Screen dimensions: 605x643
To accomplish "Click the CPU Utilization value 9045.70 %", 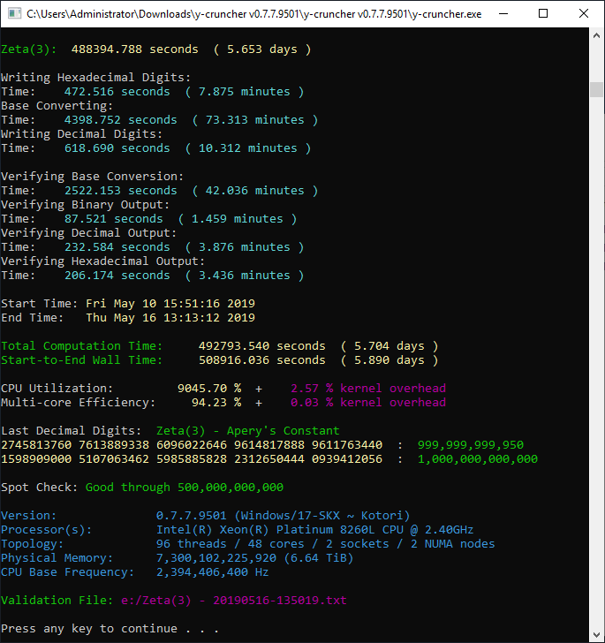I will pyautogui.click(x=208, y=389).
